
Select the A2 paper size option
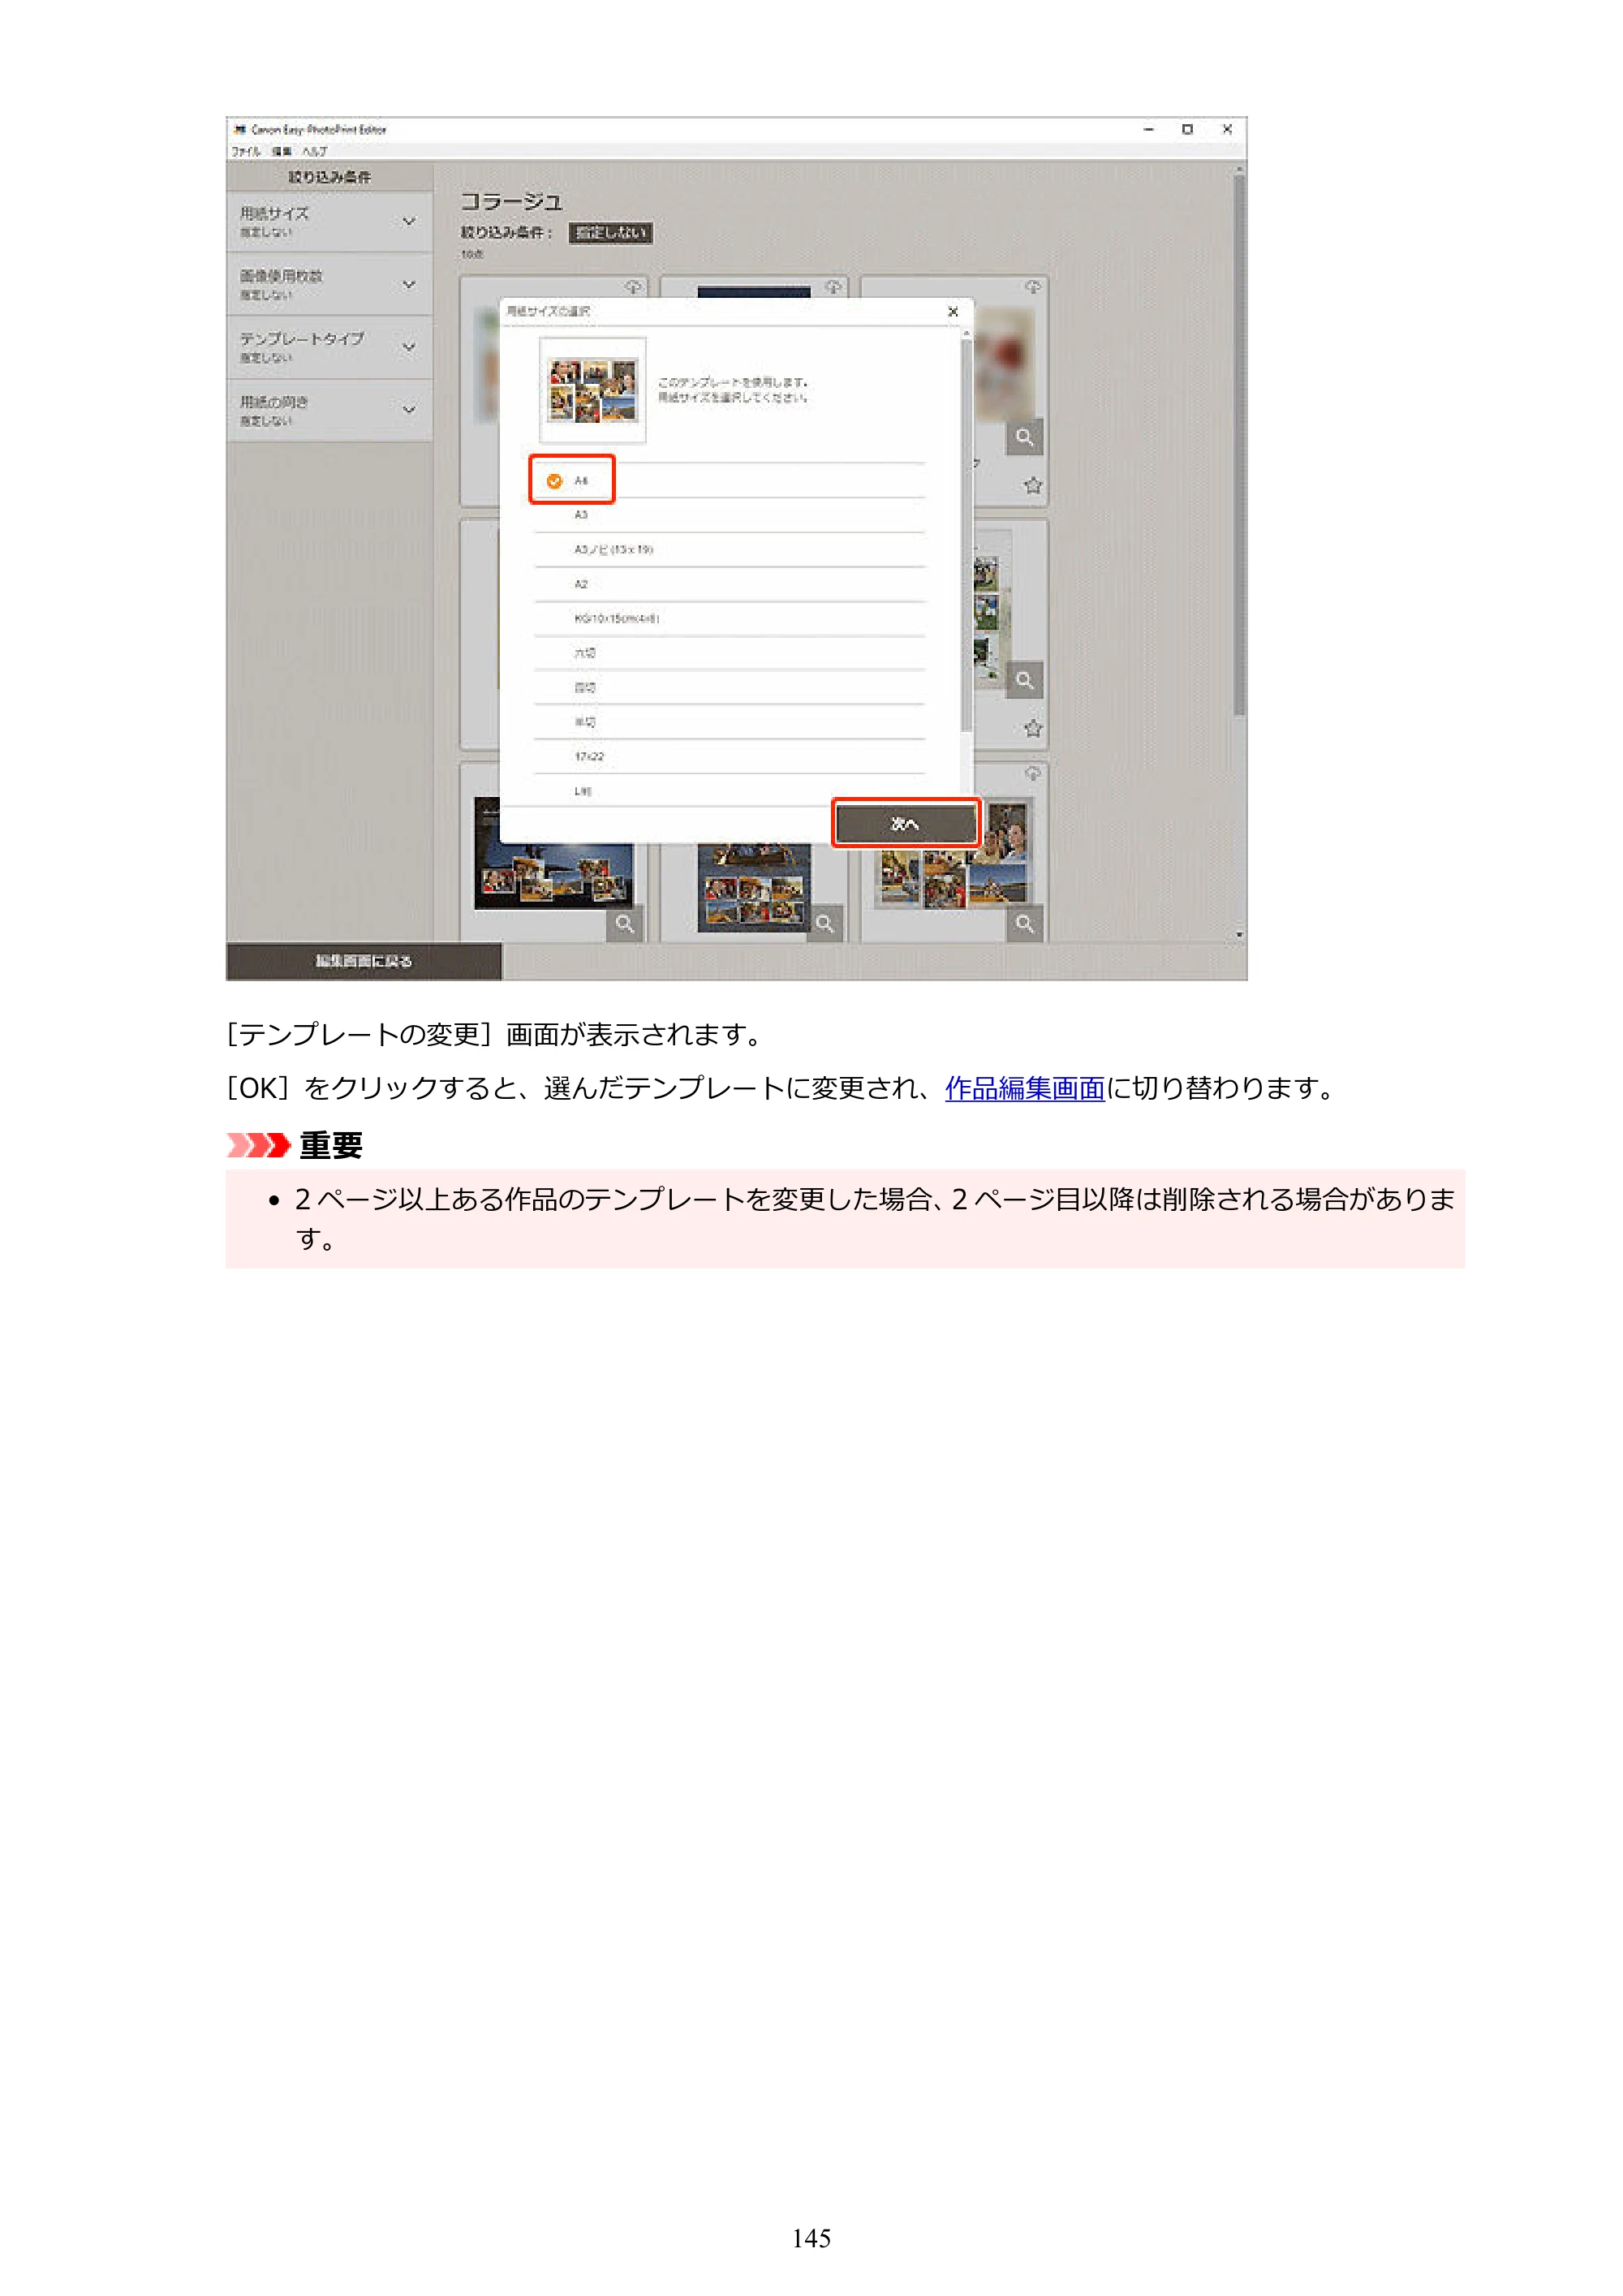point(730,584)
